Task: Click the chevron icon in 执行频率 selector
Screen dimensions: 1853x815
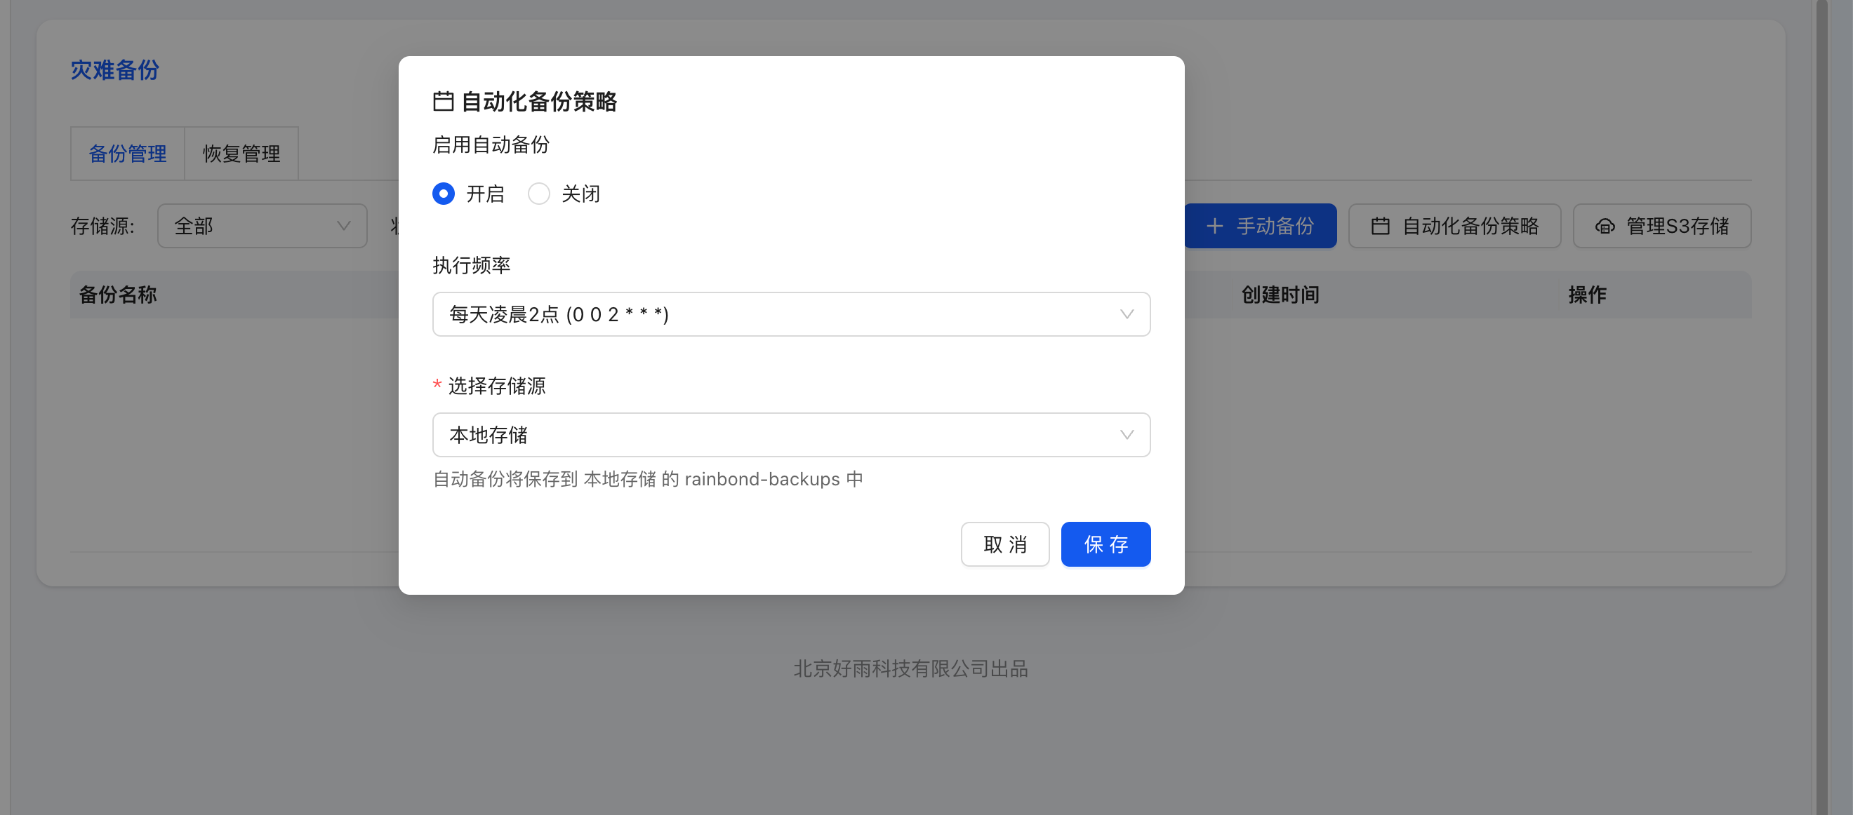Action: (1127, 314)
